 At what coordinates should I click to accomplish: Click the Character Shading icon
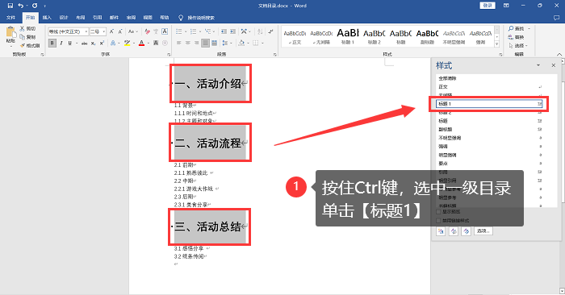click(156, 44)
